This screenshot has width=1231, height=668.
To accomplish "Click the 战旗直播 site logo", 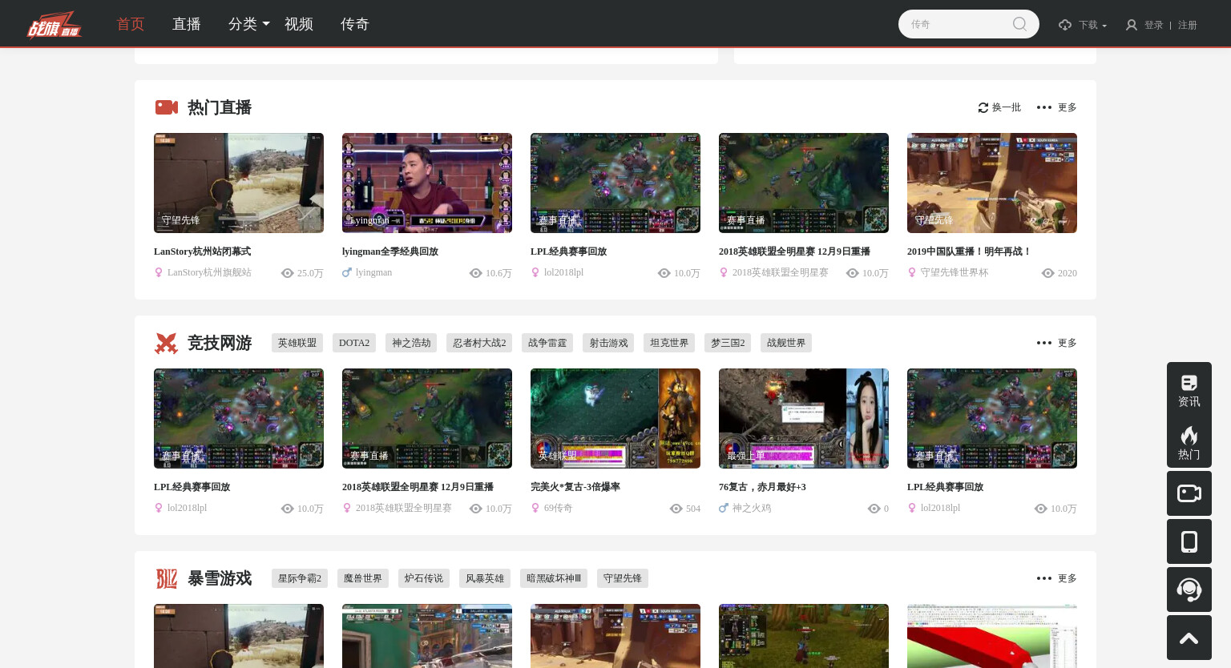I will 54,24.
